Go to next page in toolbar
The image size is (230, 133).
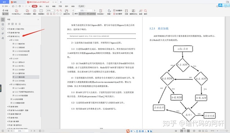click(x=95, y=11)
